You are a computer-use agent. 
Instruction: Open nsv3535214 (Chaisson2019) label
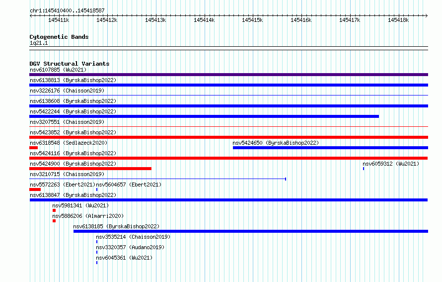tap(133, 237)
